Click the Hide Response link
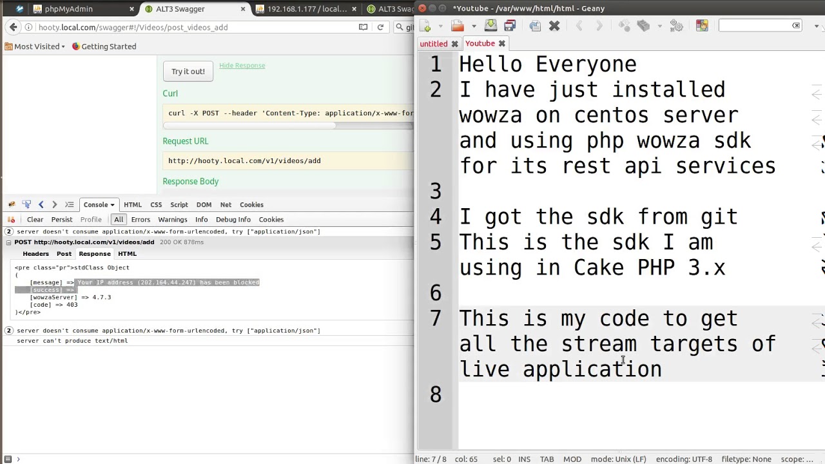This screenshot has height=464, width=825. 242,65
